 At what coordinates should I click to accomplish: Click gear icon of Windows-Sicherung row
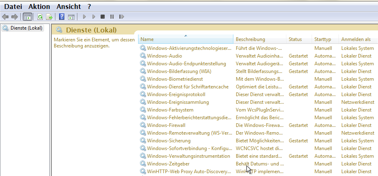point(143,140)
